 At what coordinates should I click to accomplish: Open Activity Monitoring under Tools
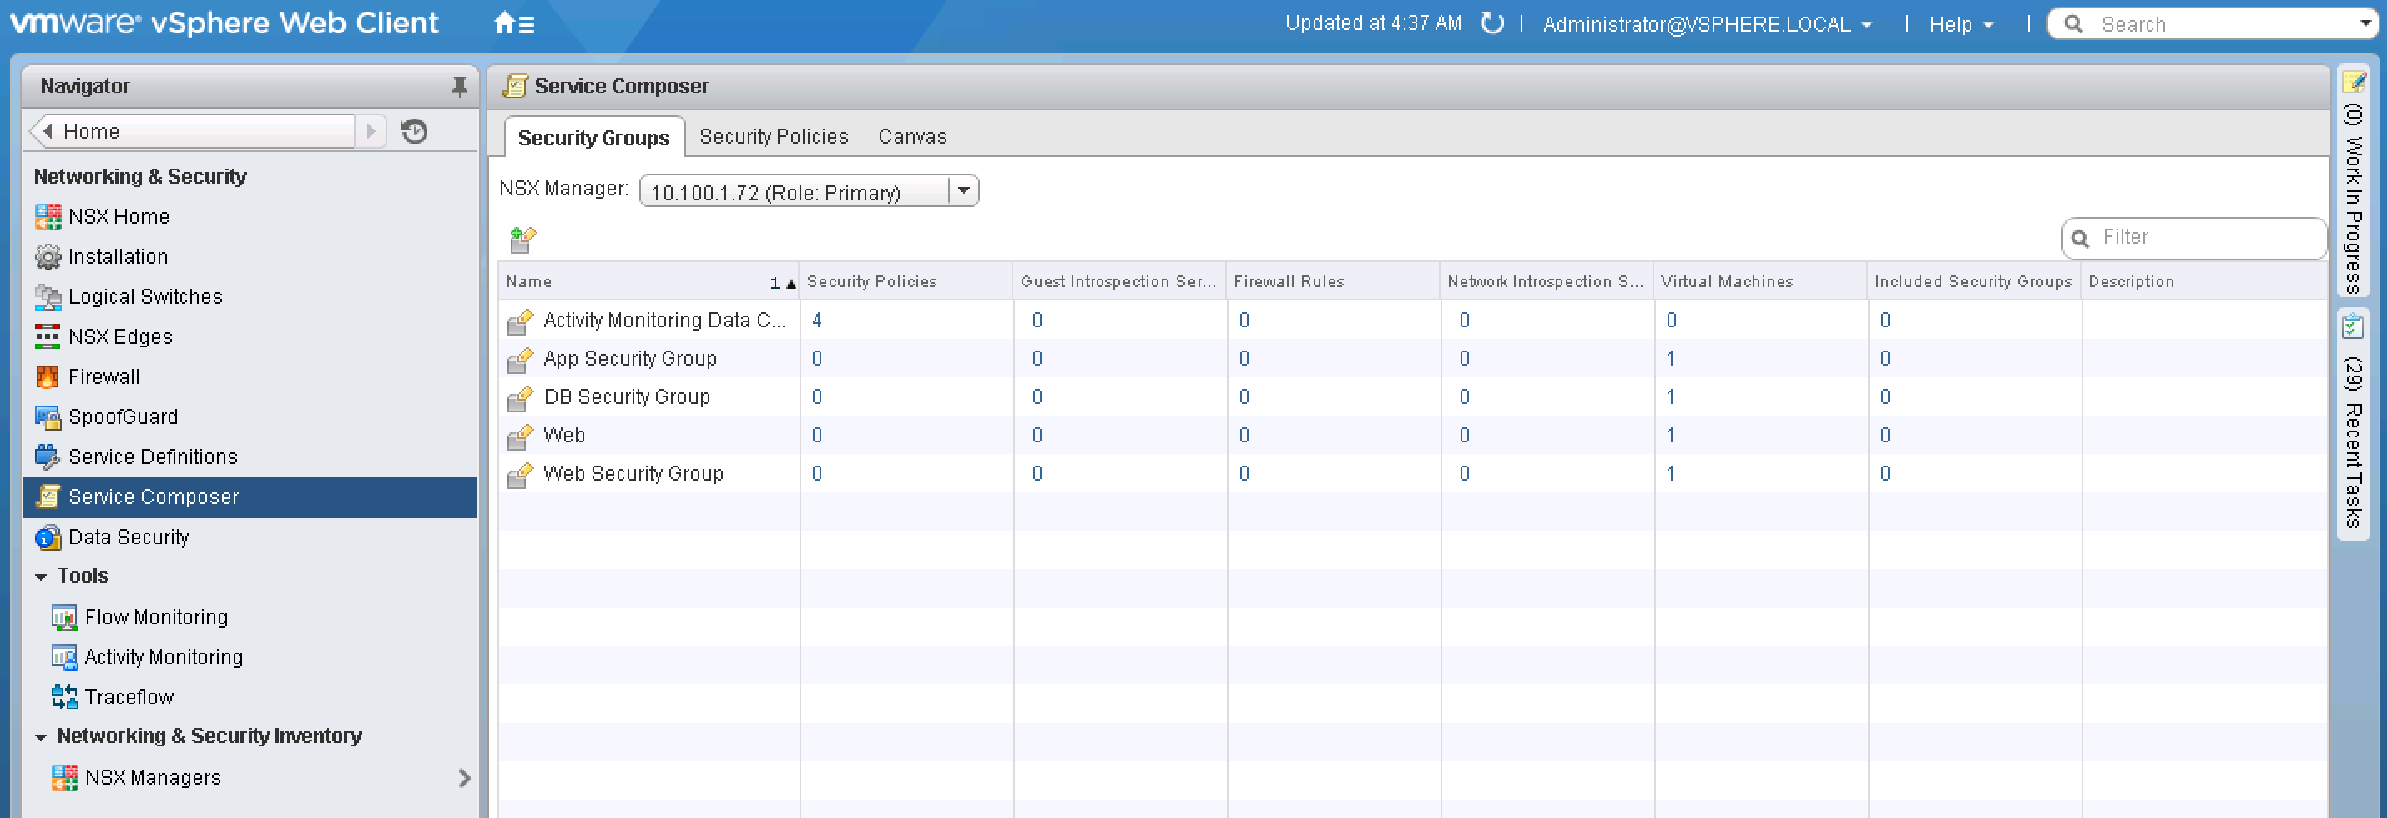point(163,657)
